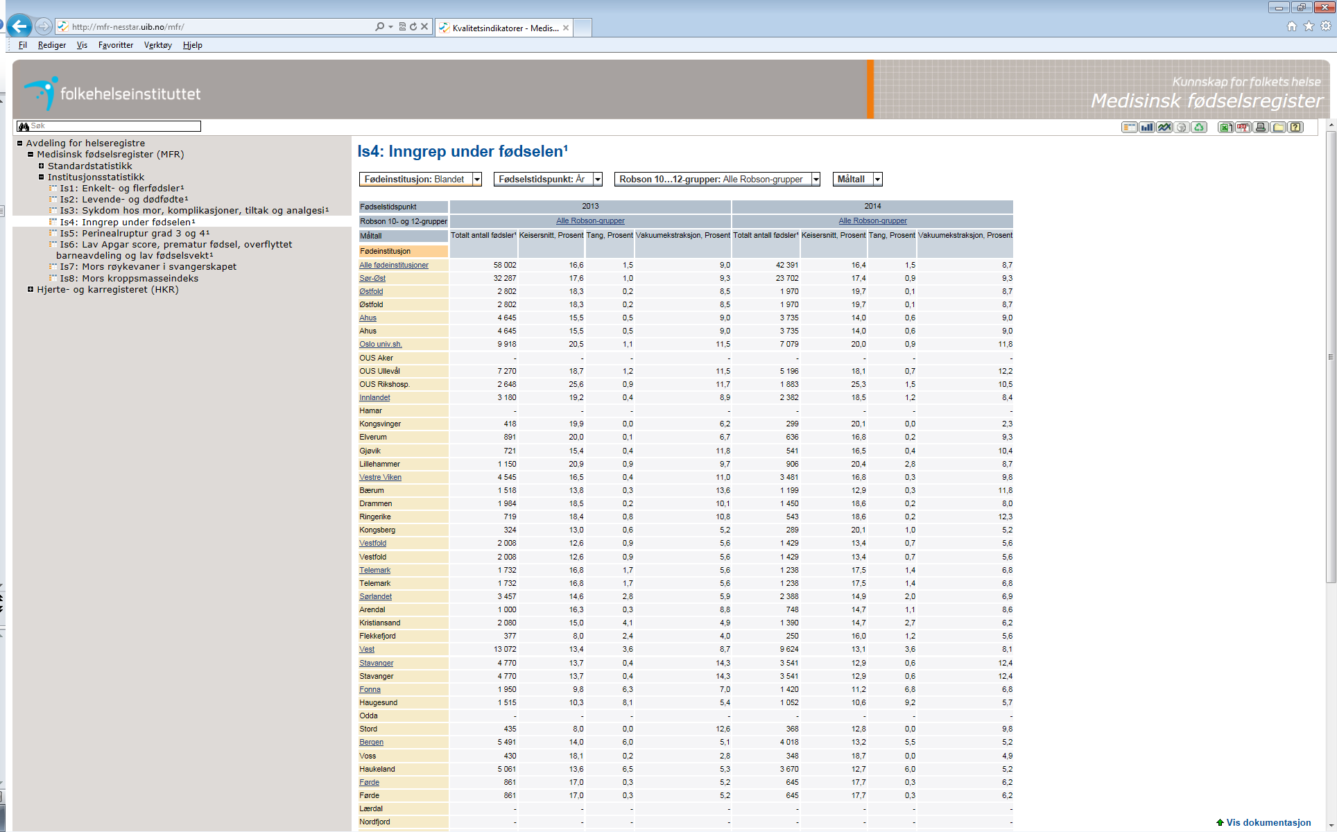
Task: Click Vis dokumentasjon link
Action: (x=1268, y=822)
